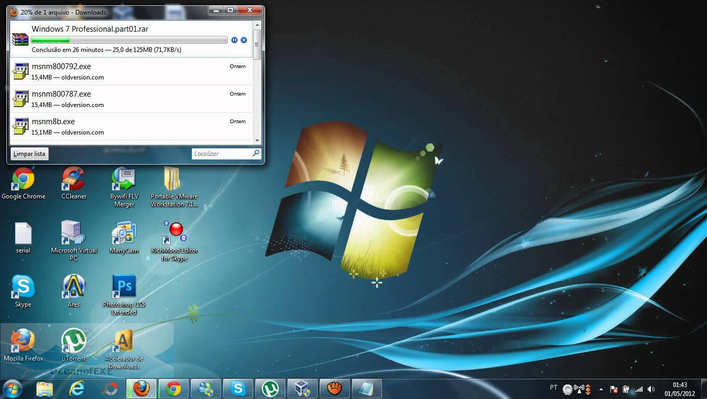
Task: Open Microsoft Virtual PC shortcut
Action: (x=74, y=241)
